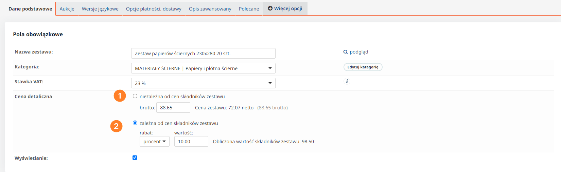Viewport: 561px width, 172px height.
Task: Open the rabat type dropdown (procent)
Action: [x=154, y=142]
